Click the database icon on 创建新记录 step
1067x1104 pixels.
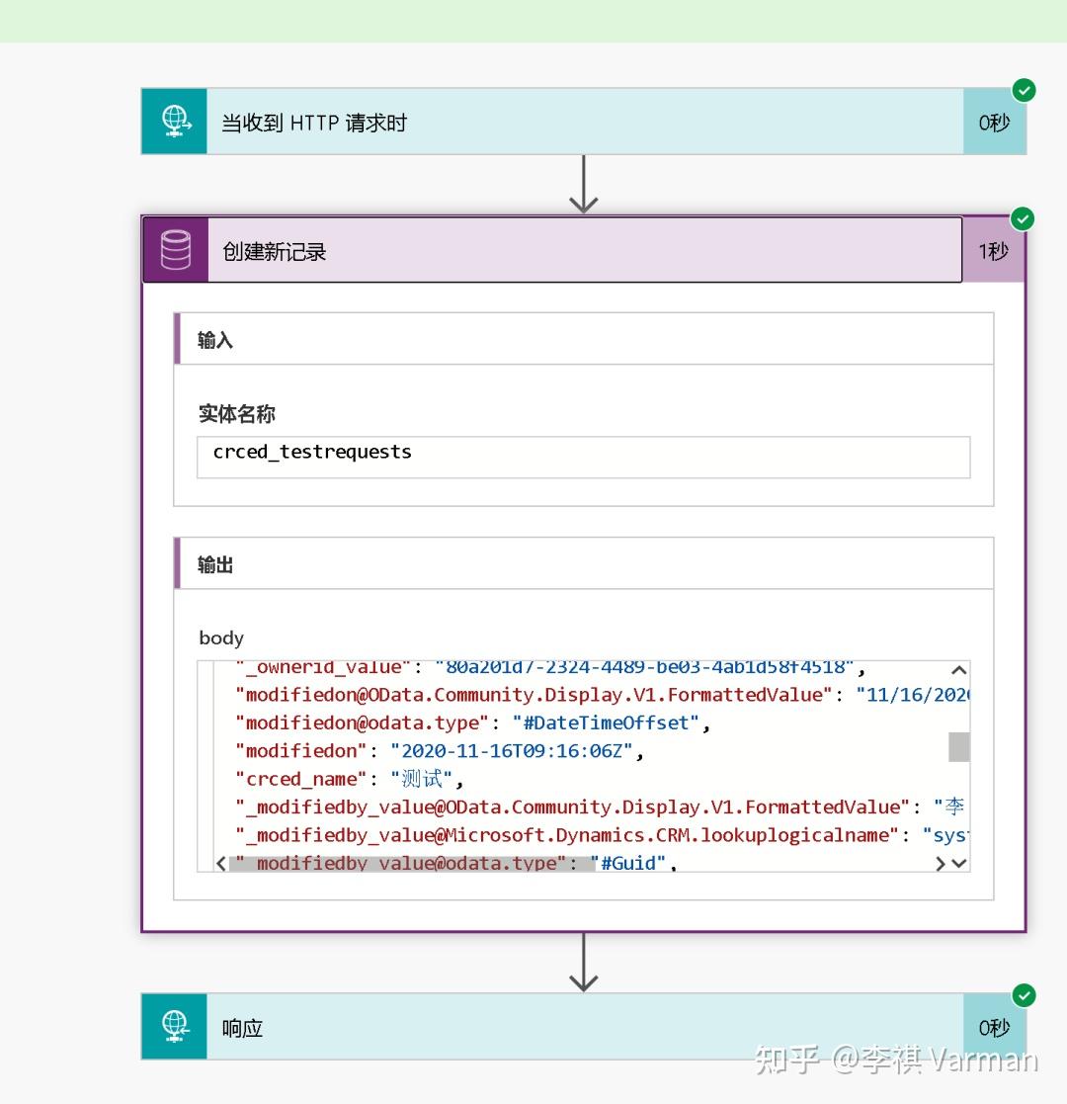[175, 250]
